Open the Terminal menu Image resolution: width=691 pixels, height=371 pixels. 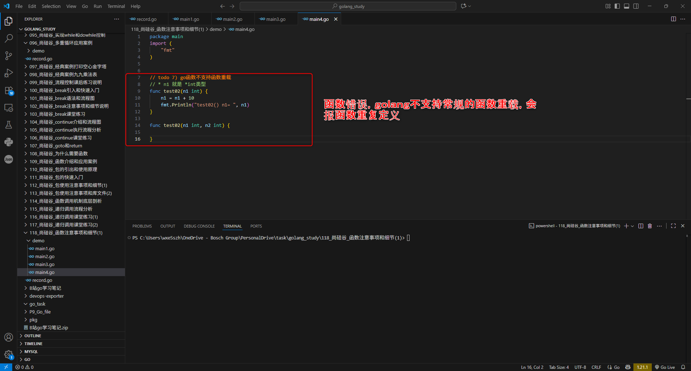pyautogui.click(x=116, y=6)
